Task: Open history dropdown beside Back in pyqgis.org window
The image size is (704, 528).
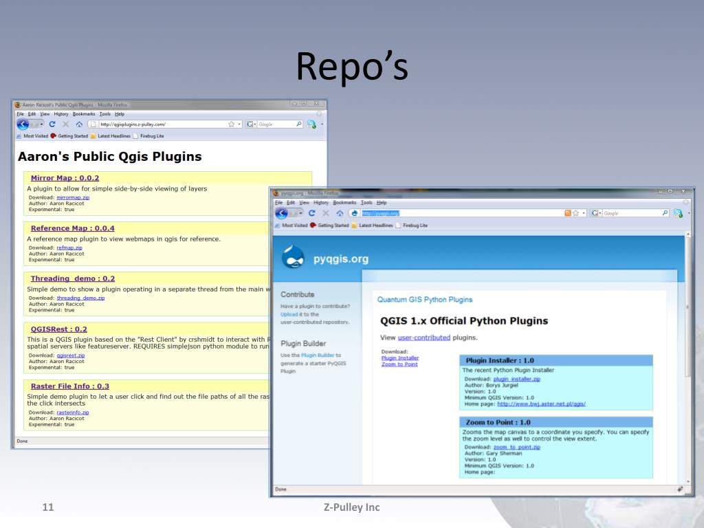Action: pyautogui.click(x=301, y=213)
